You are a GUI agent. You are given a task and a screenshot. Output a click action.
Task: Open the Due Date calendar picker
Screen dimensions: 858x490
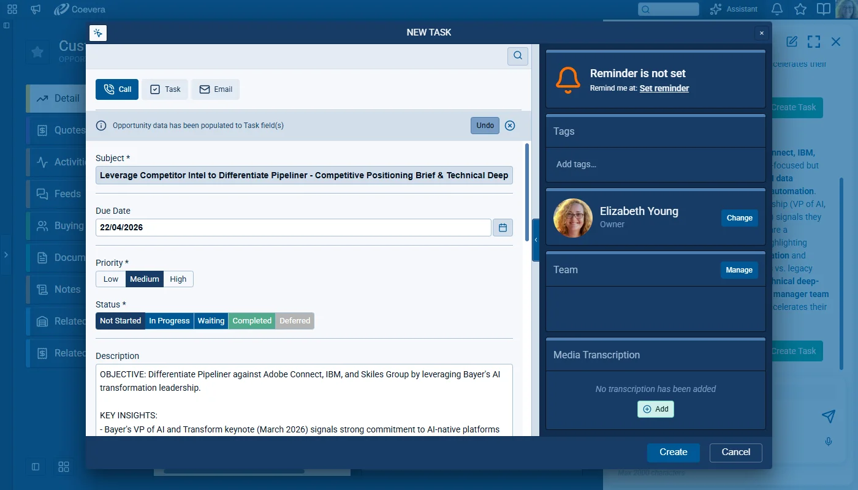click(x=503, y=228)
